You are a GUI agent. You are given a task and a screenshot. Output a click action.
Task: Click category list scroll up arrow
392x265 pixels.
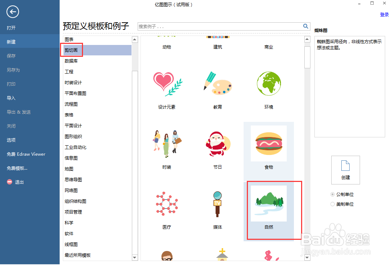[x=135, y=40]
